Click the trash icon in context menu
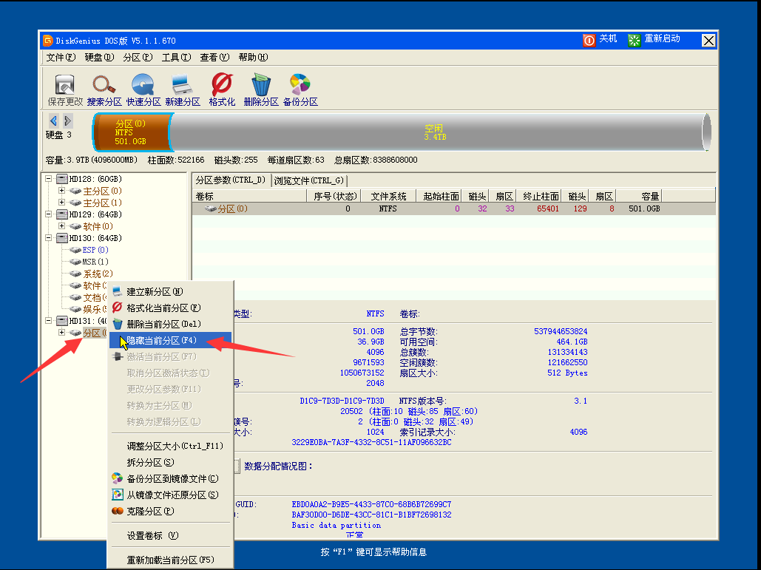The image size is (761, 570). coord(118,324)
